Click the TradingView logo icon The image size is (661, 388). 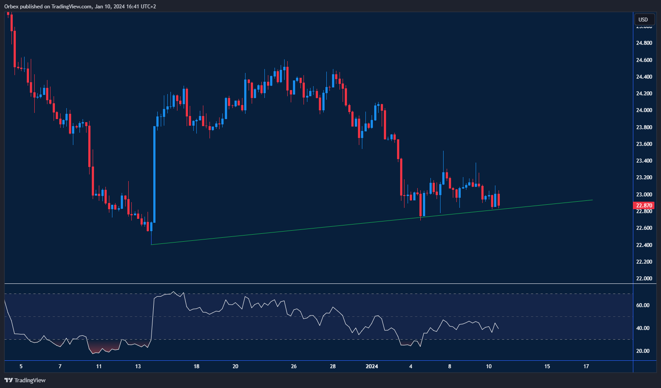click(x=8, y=380)
